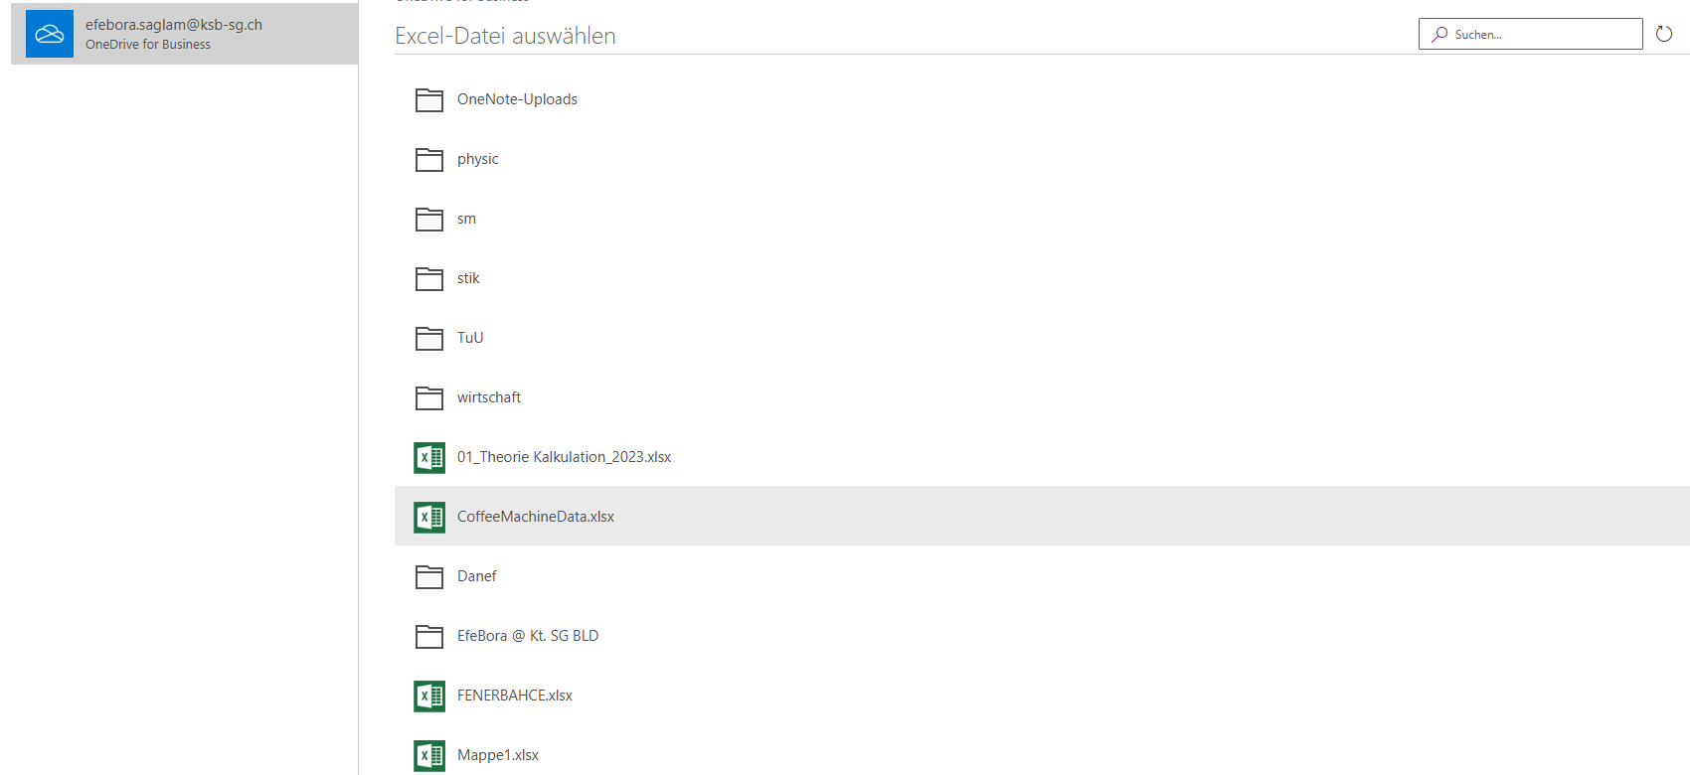
Task: Open the sm folder
Action: (466, 219)
